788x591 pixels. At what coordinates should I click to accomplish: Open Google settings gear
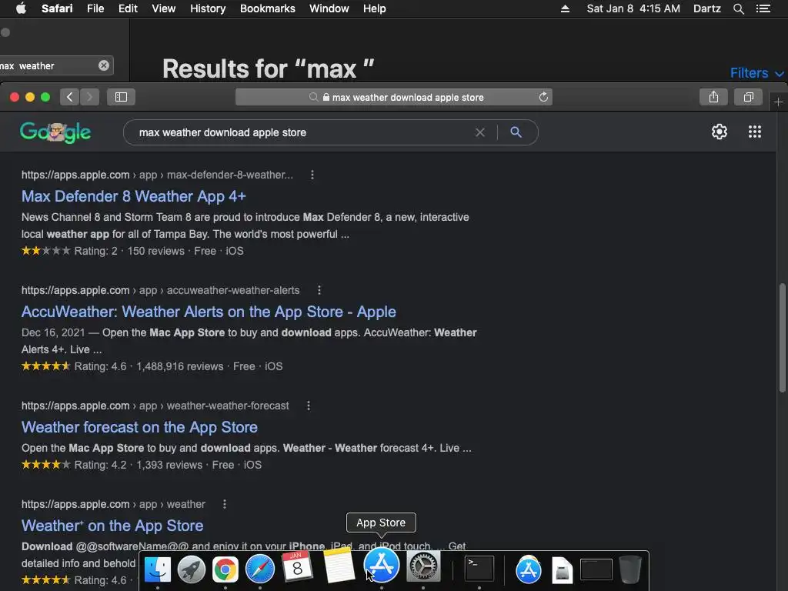pos(720,132)
